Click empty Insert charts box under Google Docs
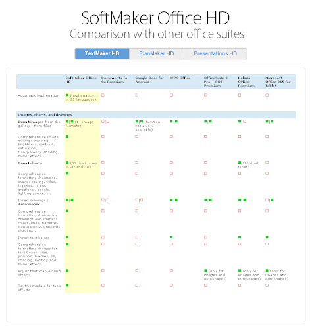The height and width of the screenshot is (329, 312). 137,163
